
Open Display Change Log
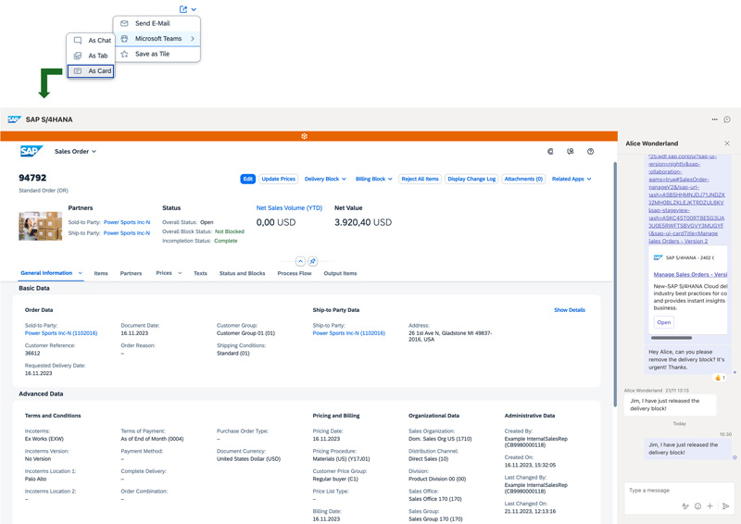(471, 179)
